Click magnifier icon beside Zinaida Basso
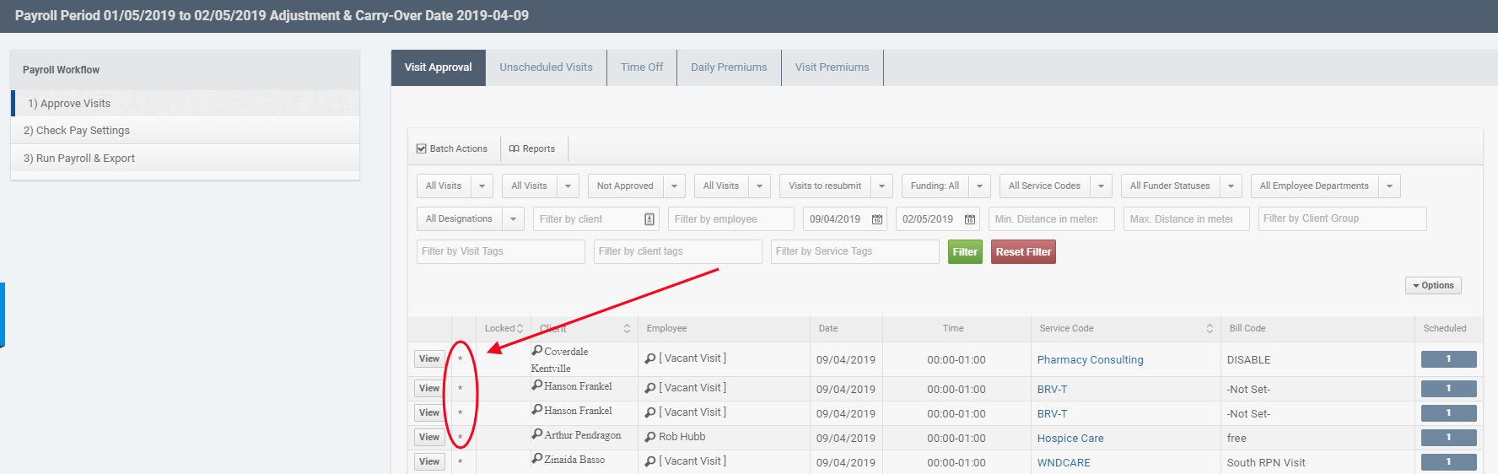Screen dimensions: 1498x474 pyautogui.click(x=537, y=459)
